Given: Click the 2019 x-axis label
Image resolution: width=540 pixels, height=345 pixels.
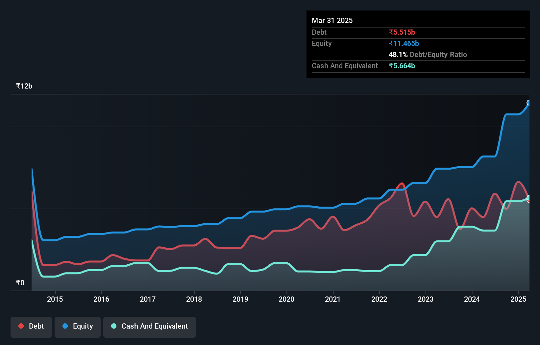Looking at the screenshot, I should pos(240,299).
